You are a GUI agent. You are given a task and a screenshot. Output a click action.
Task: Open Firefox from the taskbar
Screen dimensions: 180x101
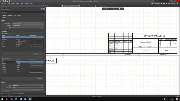tap(12, 99)
